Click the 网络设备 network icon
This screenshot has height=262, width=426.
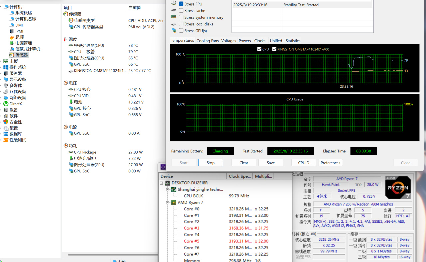point(6,98)
